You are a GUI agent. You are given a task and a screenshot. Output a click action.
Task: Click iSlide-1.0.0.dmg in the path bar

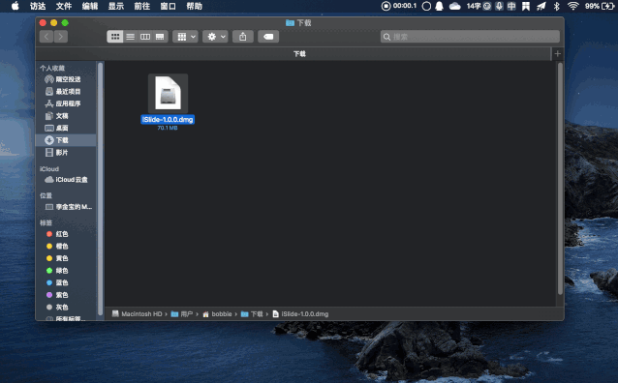pyautogui.click(x=300, y=313)
